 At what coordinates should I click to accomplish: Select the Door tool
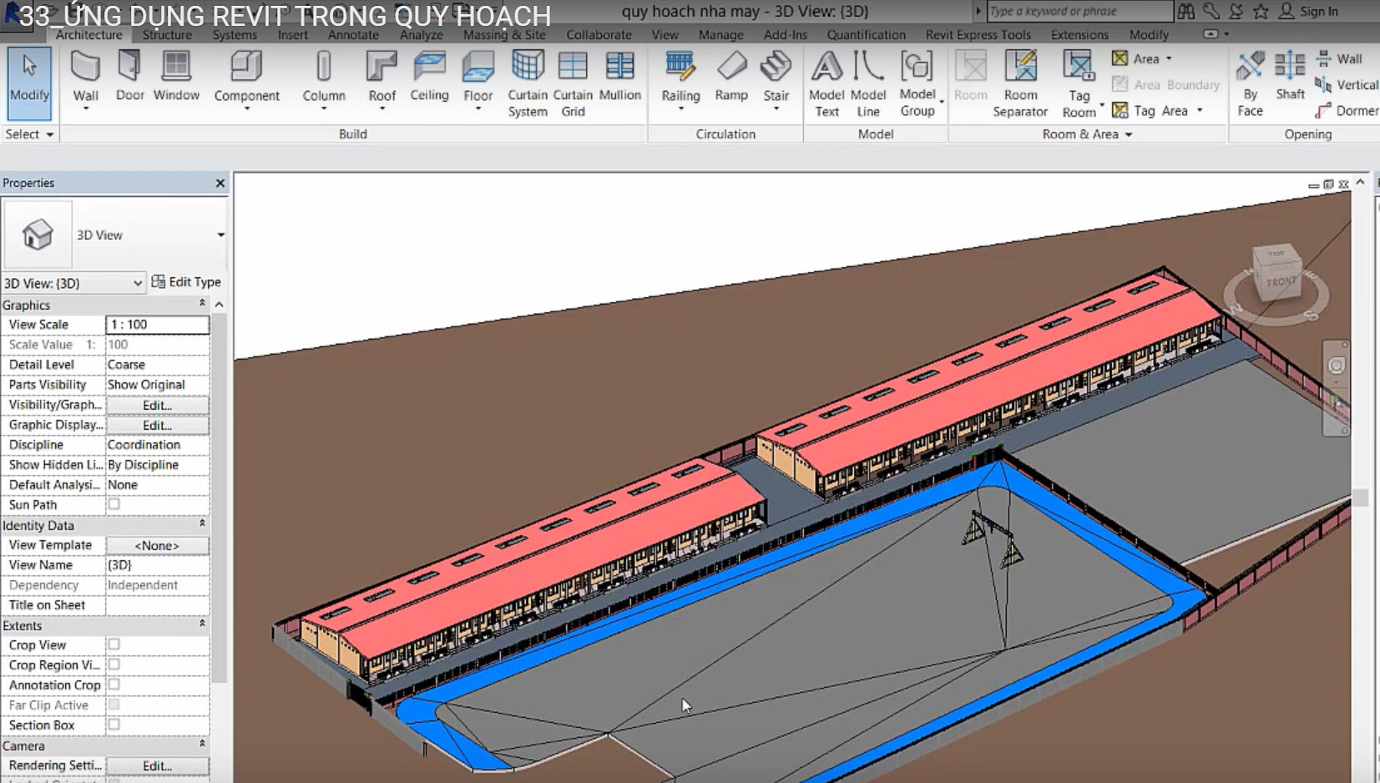(x=129, y=76)
